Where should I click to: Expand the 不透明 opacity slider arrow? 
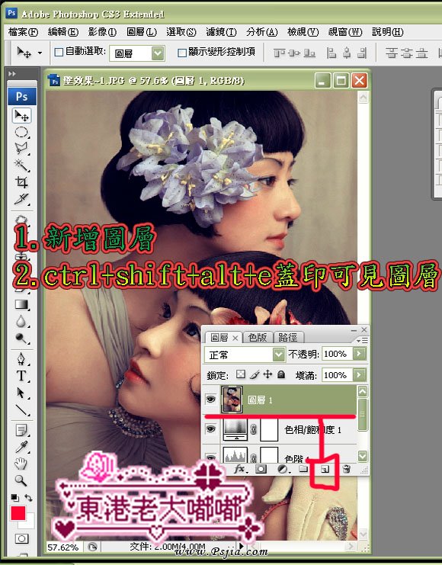click(359, 354)
